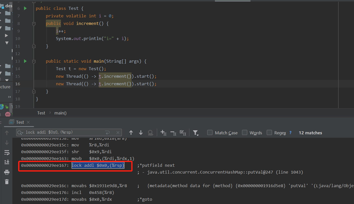Click main() in the breadcrumb bar
The height and width of the screenshot is (204, 354).
pos(60,113)
